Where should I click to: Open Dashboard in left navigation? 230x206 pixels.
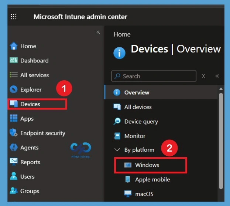click(x=34, y=61)
